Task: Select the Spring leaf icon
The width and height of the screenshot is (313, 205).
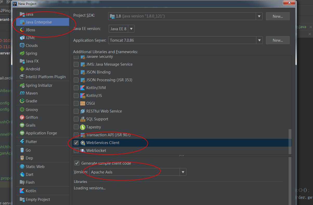Action: tap(22, 53)
